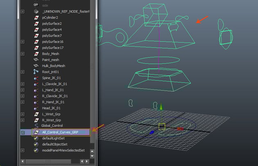Click the Head_IK_01 handle icon

pos(36,108)
